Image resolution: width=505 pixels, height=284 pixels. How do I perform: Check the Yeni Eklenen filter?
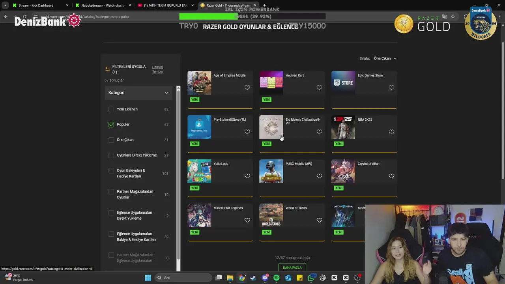(111, 109)
